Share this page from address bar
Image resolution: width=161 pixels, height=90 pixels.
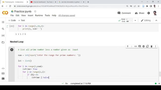click(135, 6)
